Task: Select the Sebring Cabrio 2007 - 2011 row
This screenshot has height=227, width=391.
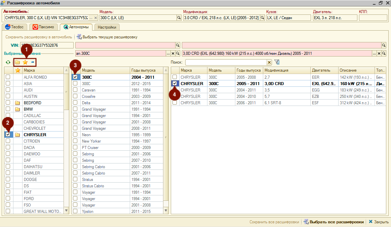Action: (117, 173)
